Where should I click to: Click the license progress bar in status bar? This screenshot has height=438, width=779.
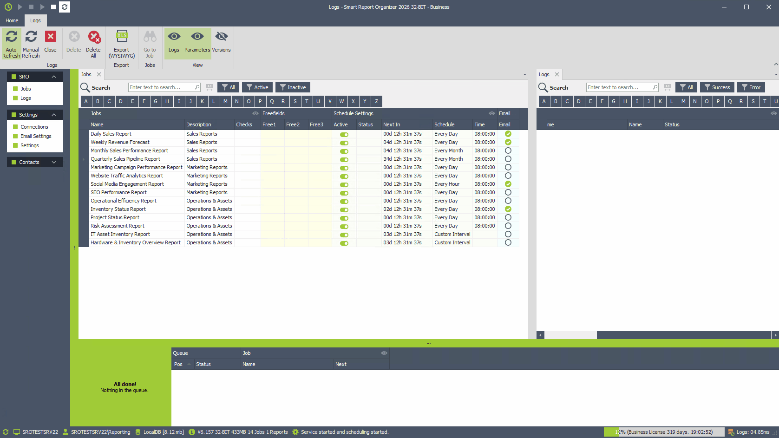tap(664, 432)
